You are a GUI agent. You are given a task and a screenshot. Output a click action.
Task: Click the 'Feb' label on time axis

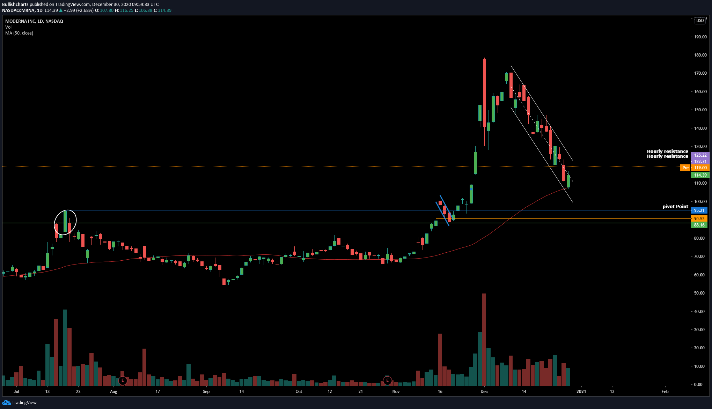(x=665, y=392)
